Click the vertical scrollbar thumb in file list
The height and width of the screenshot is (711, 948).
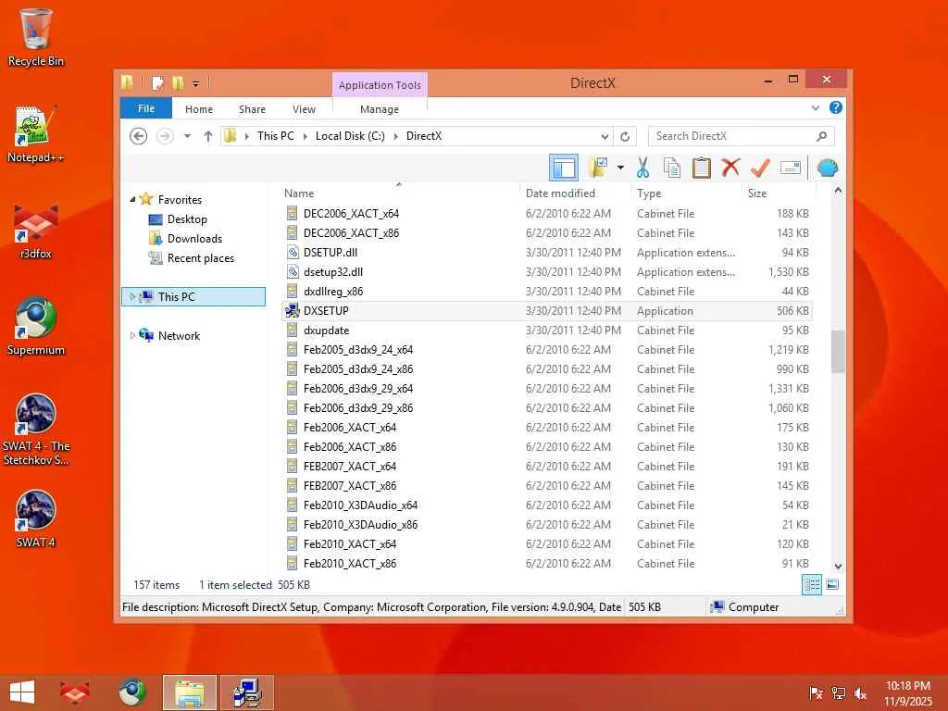[x=838, y=351]
